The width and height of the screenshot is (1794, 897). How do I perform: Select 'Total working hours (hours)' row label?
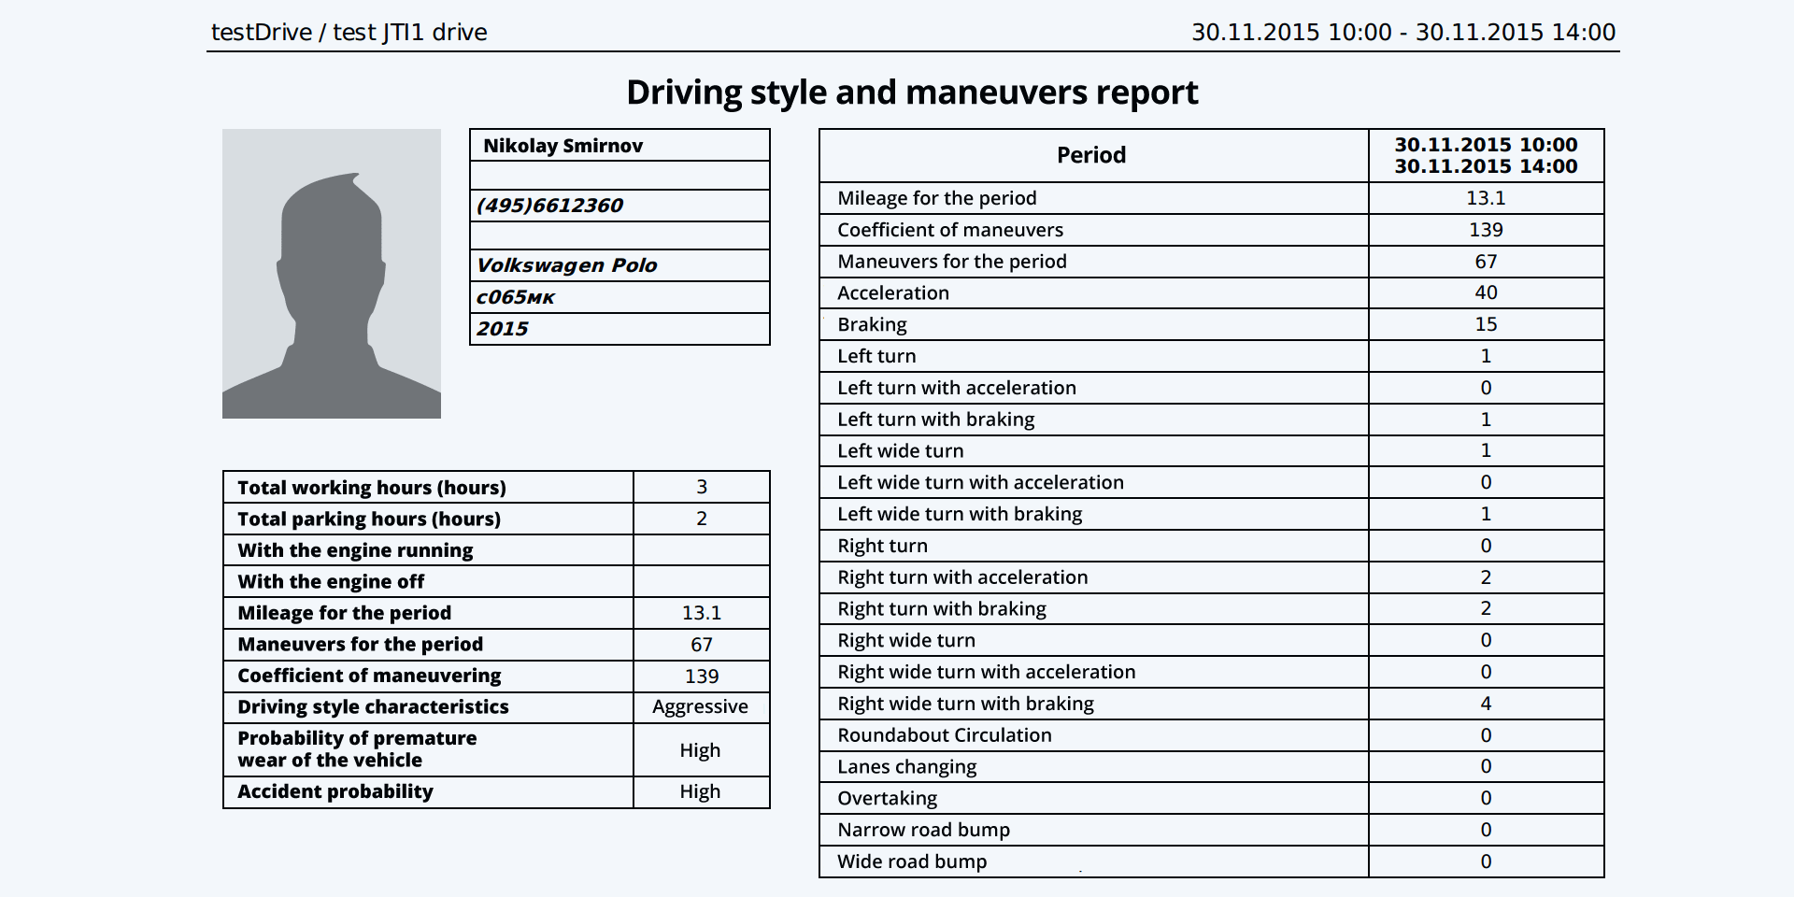coord(372,488)
